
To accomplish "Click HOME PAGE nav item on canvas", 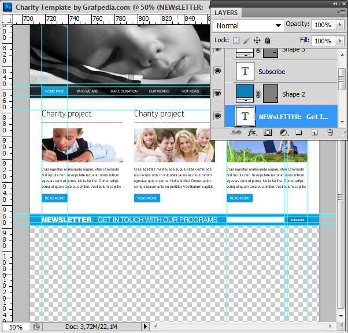I will [x=54, y=91].
